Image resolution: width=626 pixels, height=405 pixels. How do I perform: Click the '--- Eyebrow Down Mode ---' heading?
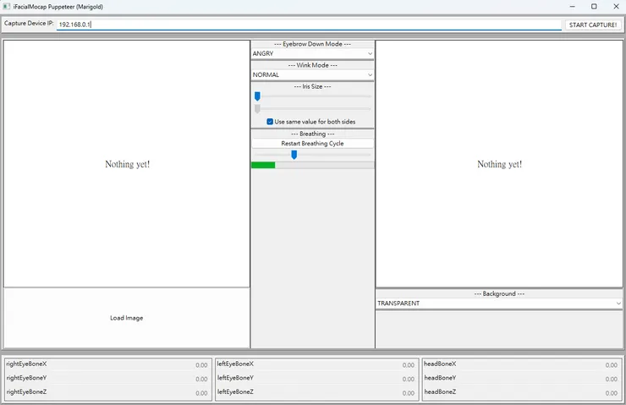tap(312, 44)
